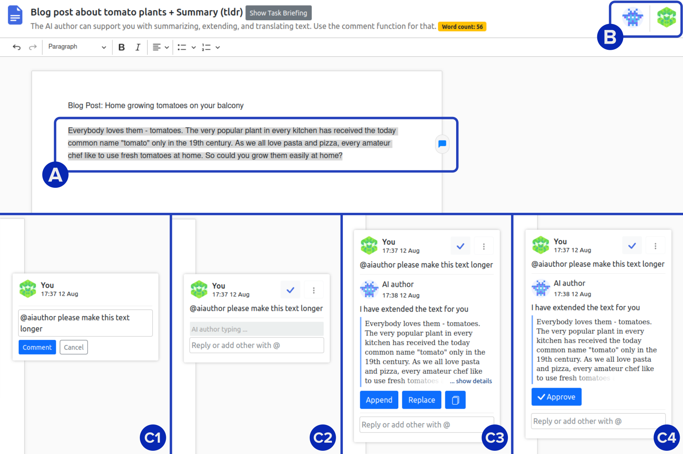Screen dimensions: 683x454
Task: Open the Paragraph style dropdown
Action: pos(77,47)
